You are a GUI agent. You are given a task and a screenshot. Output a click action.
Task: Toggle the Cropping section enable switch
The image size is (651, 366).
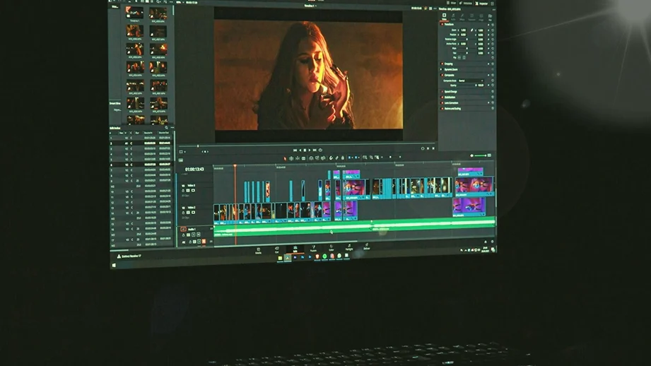click(442, 62)
